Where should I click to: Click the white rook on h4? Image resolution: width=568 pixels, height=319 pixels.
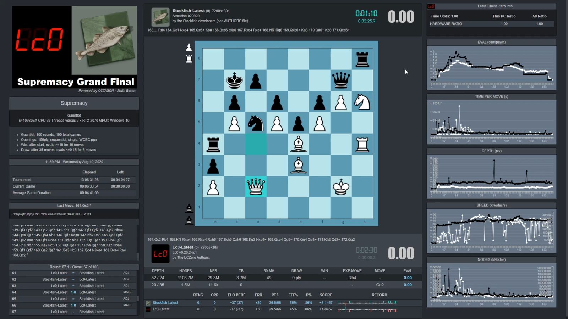point(362,144)
